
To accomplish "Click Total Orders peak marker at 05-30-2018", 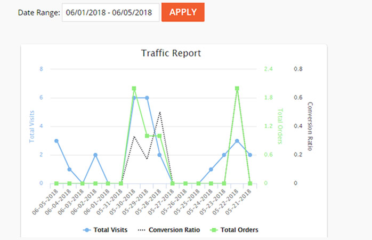I will point(134,89).
